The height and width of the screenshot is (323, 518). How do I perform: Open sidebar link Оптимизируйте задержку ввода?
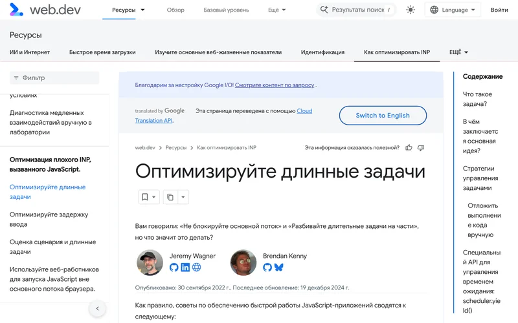[49, 219]
